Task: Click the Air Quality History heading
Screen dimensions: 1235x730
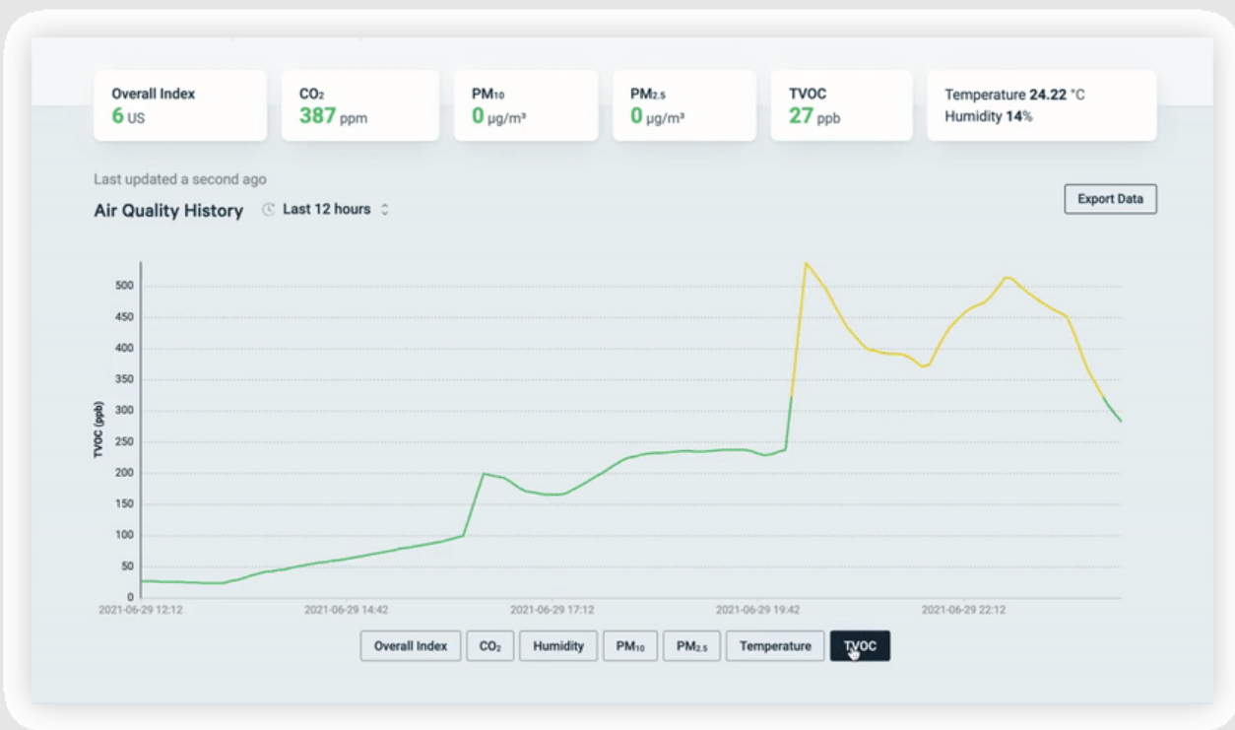Action: [168, 211]
